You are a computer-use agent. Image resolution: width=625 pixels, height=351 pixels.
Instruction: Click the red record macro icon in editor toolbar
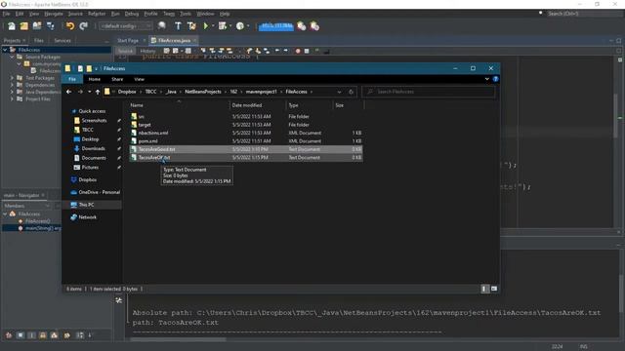pos(298,51)
